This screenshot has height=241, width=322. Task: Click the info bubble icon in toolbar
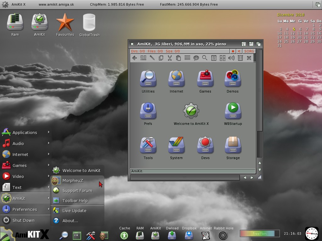196,58
